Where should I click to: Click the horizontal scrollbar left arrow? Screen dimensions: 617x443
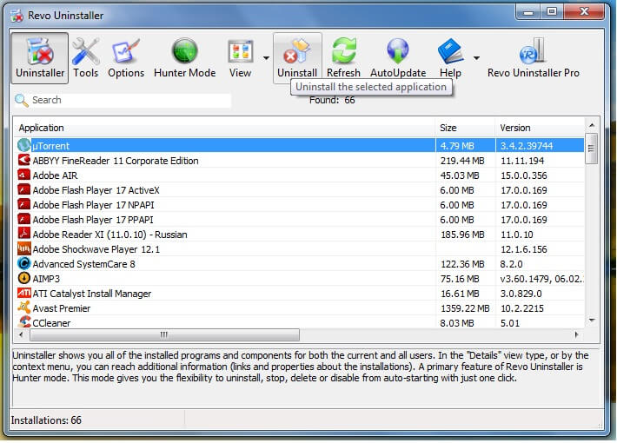[21, 334]
